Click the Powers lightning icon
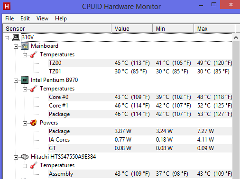Image resolution: width=240 pixels, height=179 pixels. pyautogui.click(x=34, y=123)
